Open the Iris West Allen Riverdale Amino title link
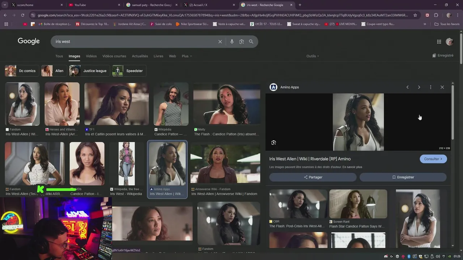Screen dimensions: 463x260 [x=310, y=159]
